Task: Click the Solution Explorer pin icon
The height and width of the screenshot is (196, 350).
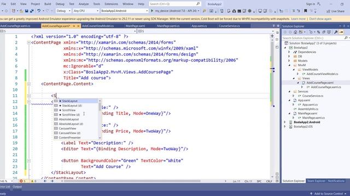Action: pos(344,26)
